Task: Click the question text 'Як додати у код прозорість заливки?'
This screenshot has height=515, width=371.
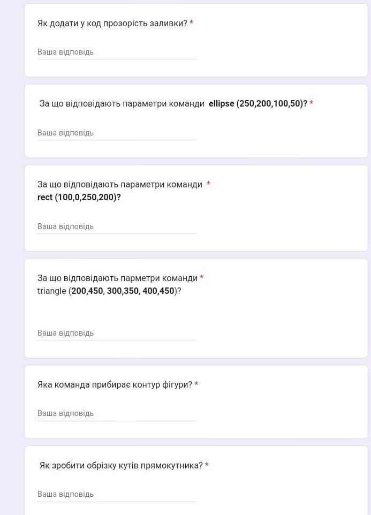Action: tap(112, 24)
